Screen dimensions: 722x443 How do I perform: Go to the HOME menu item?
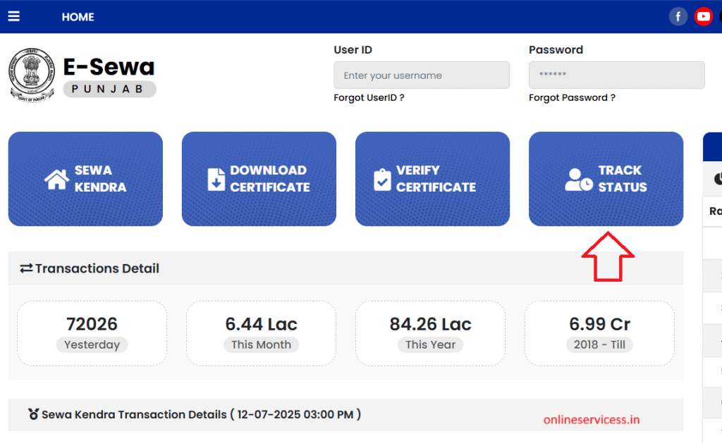click(x=78, y=17)
